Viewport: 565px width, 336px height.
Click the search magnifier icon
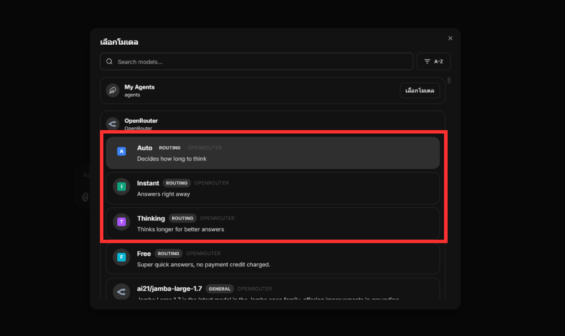[x=109, y=61]
